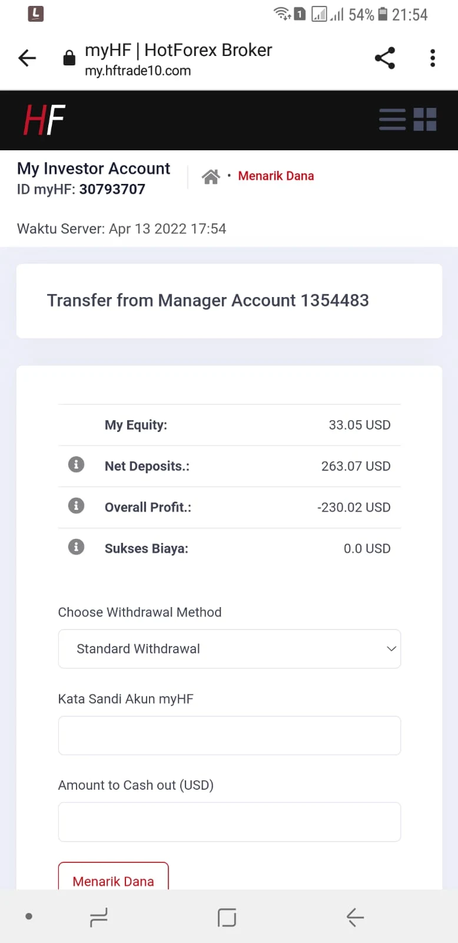Click the Menarik Dana breadcrumb link
Screen dimensions: 458x943
pos(276,176)
